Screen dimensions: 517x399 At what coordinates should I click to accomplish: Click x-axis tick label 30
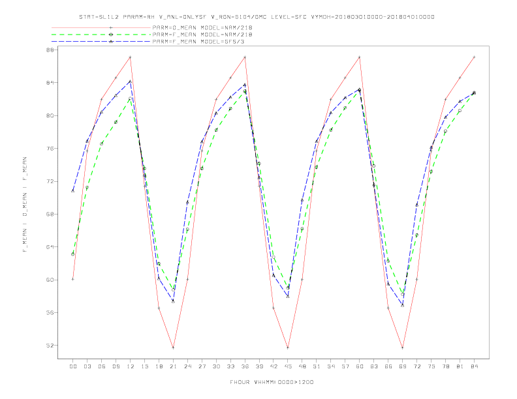point(216,366)
